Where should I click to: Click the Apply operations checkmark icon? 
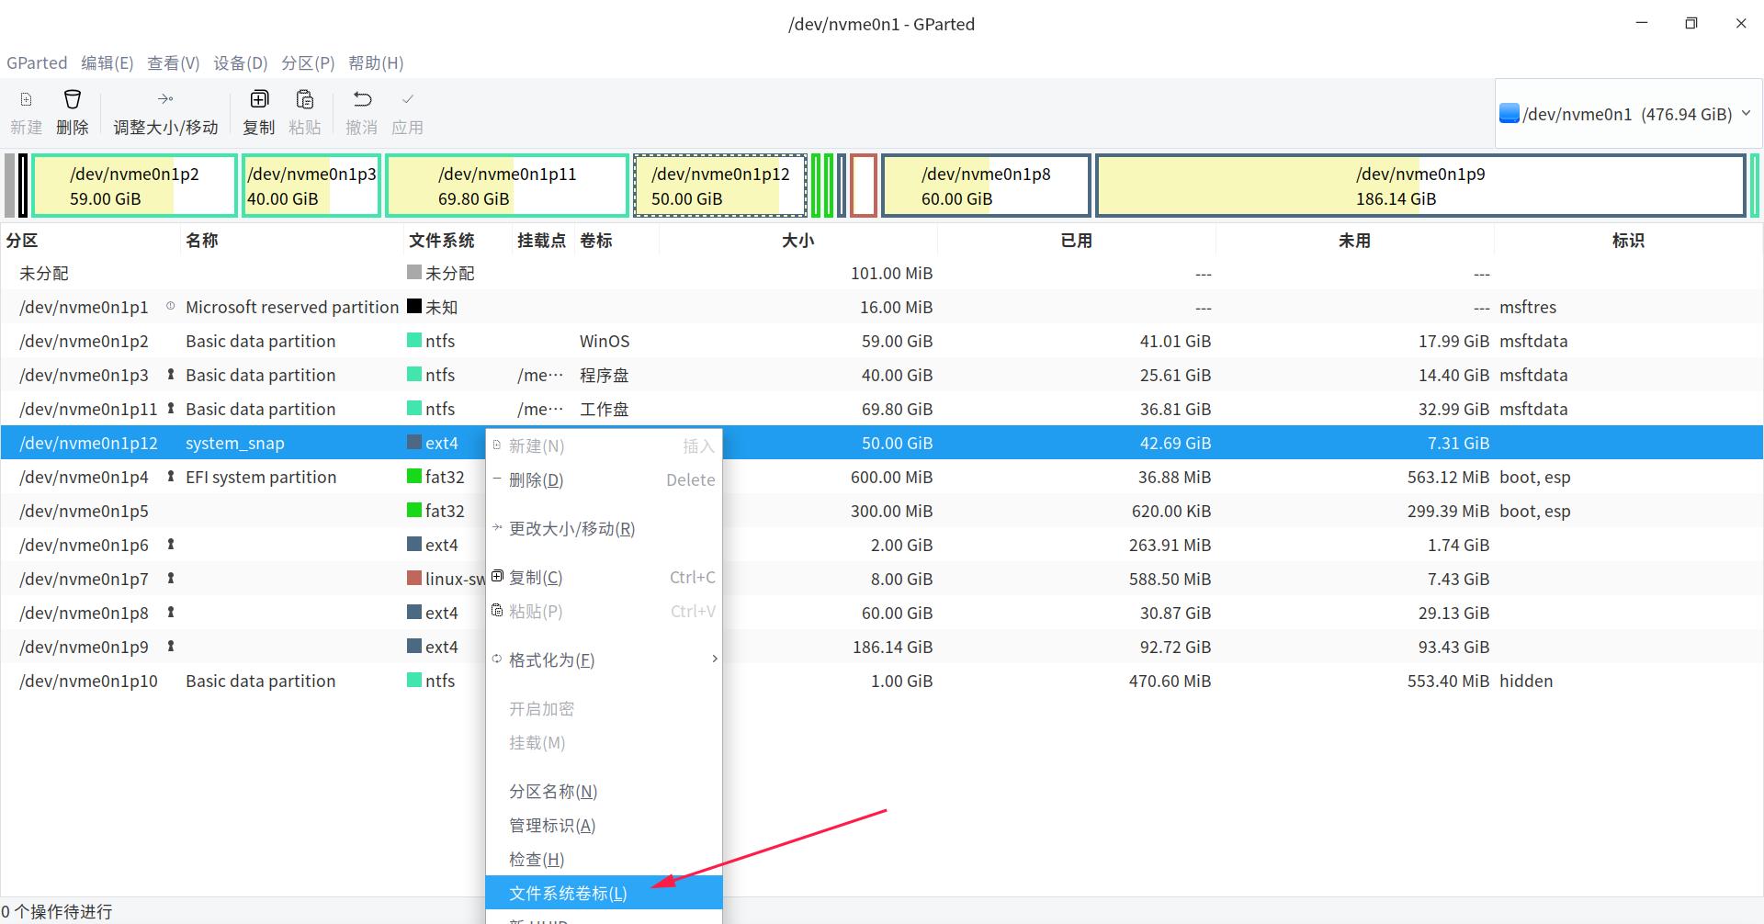pos(407,110)
